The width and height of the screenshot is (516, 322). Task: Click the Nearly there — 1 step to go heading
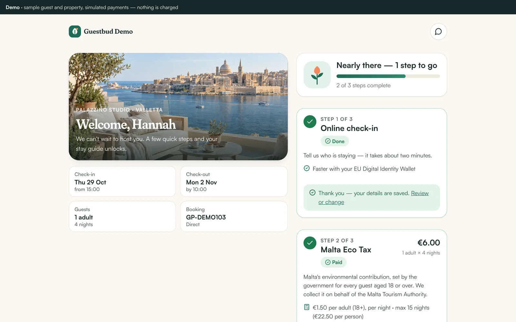(x=387, y=65)
